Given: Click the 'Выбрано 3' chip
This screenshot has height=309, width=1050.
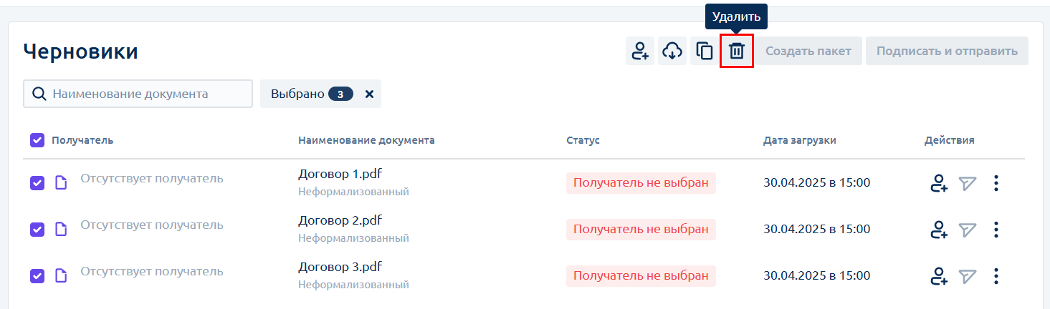Looking at the screenshot, I should pyautogui.click(x=320, y=94).
